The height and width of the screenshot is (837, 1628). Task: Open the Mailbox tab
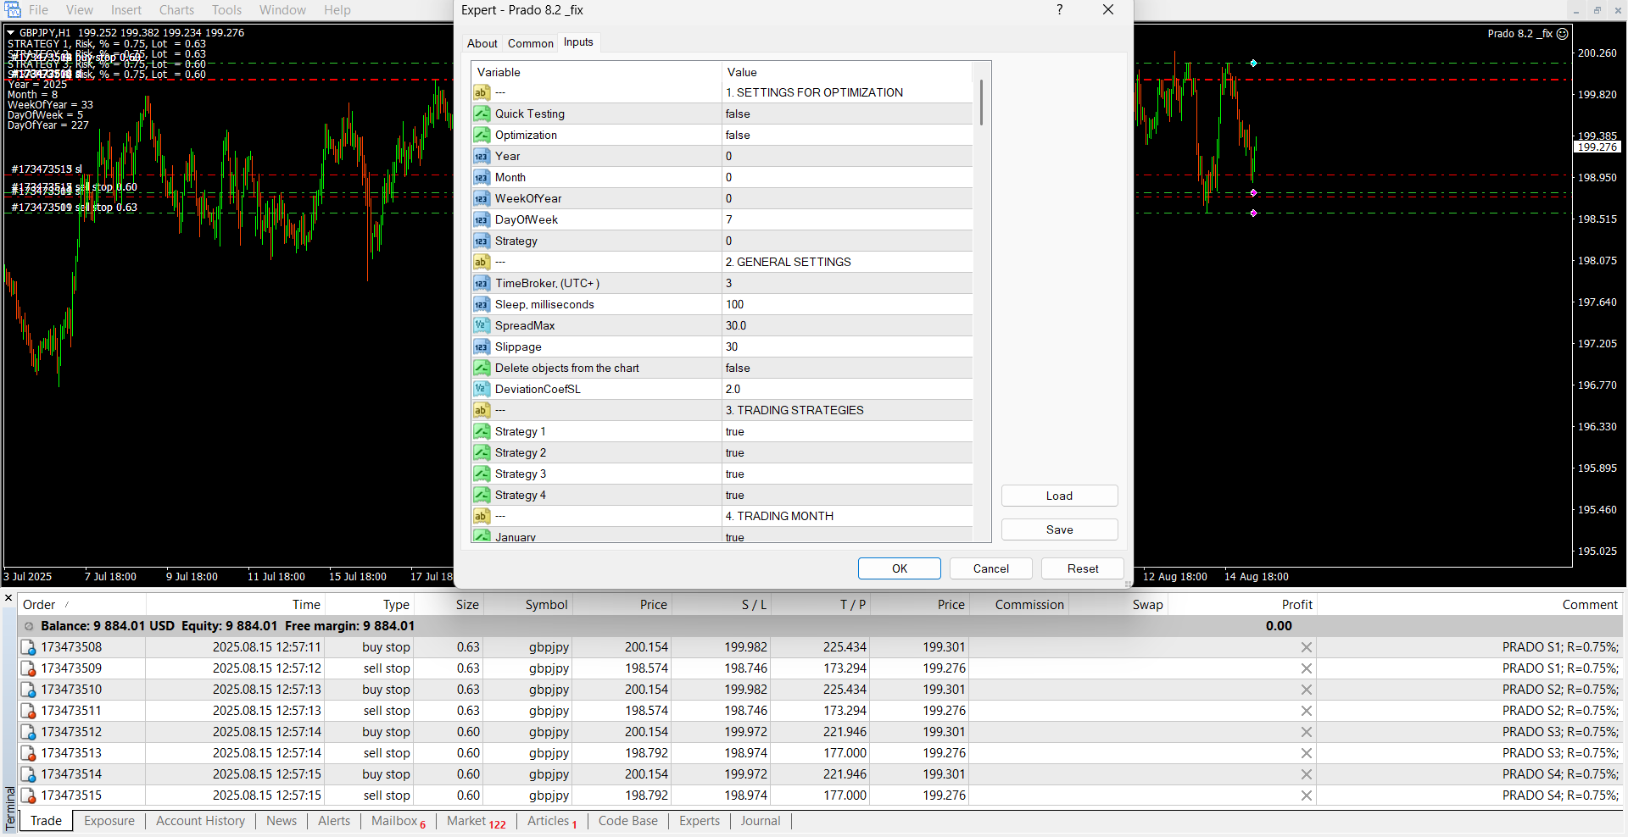coord(399,821)
